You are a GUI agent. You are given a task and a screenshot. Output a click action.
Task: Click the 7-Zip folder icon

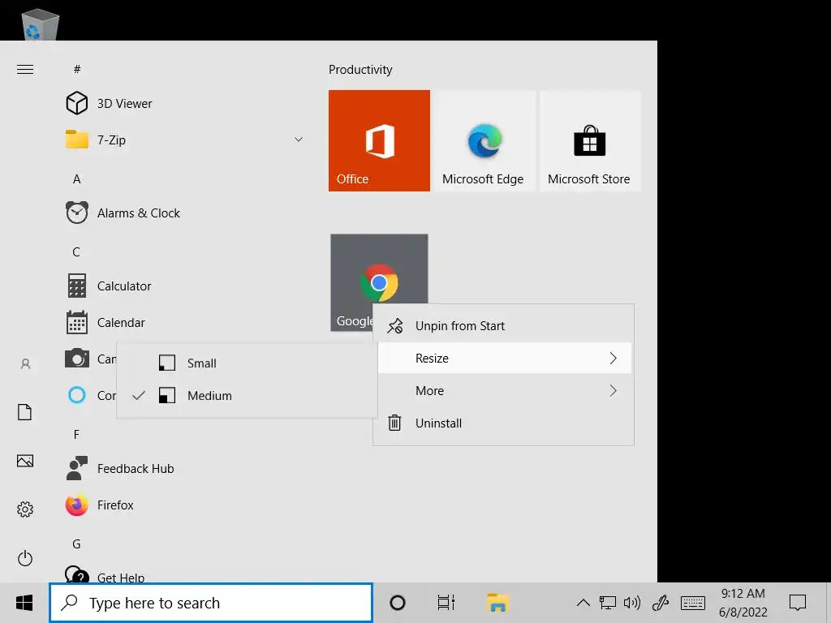pyautogui.click(x=77, y=140)
